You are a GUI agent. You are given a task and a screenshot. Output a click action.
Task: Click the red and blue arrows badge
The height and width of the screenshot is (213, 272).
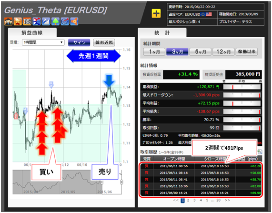pos(37,21)
